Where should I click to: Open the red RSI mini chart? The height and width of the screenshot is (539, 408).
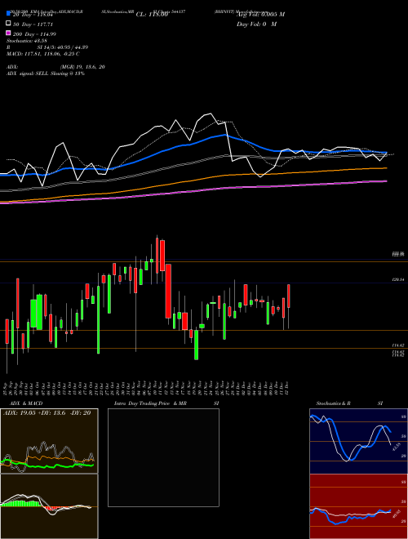tap(358, 506)
